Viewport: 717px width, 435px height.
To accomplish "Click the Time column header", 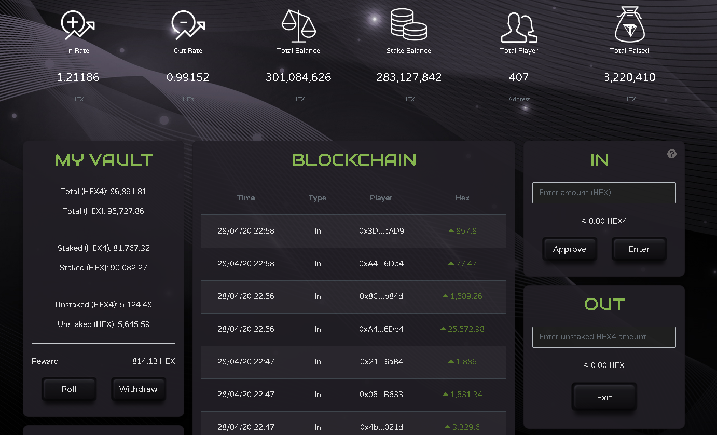I will coord(246,198).
